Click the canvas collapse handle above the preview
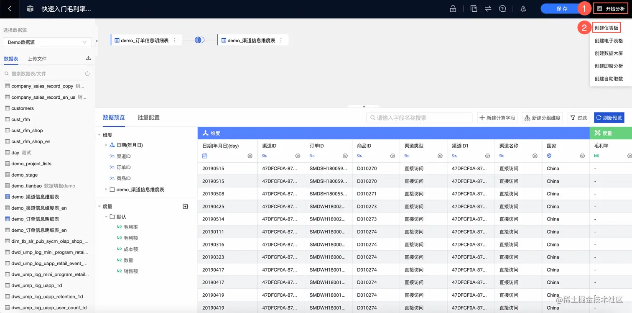Image resolution: width=632 pixels, height=313 pixels. tap(364, 106)
